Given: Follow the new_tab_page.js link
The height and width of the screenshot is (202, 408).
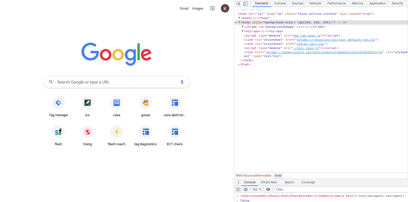Looking at the screenshot, I should pos(307,36).
